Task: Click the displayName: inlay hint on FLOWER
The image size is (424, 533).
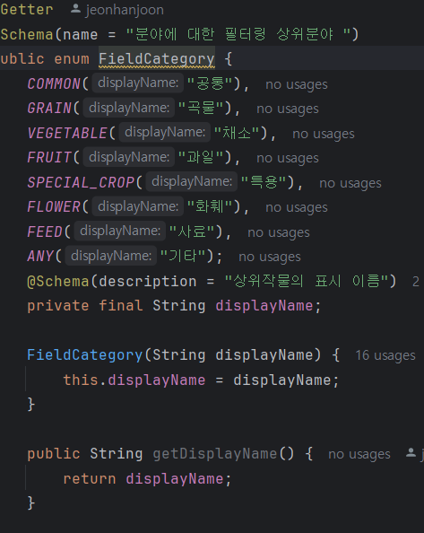Action: 138,206
